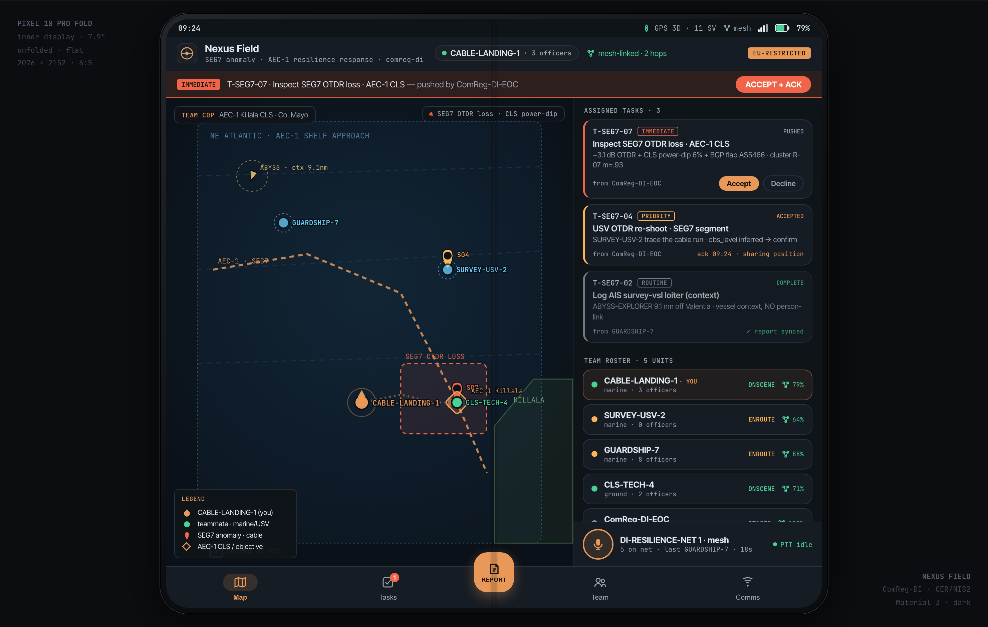Open the Nexus Field crosshair logo

tap(187, 53)
